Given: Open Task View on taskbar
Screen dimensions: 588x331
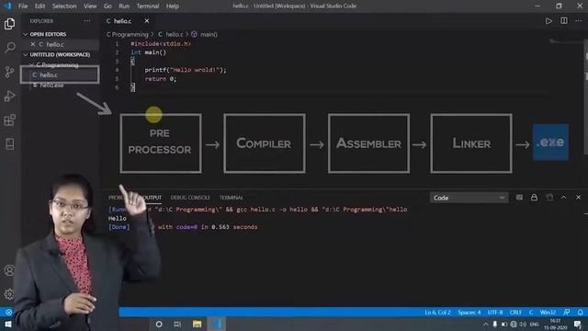Looking at the screenshot, I should tap(177, 324).
